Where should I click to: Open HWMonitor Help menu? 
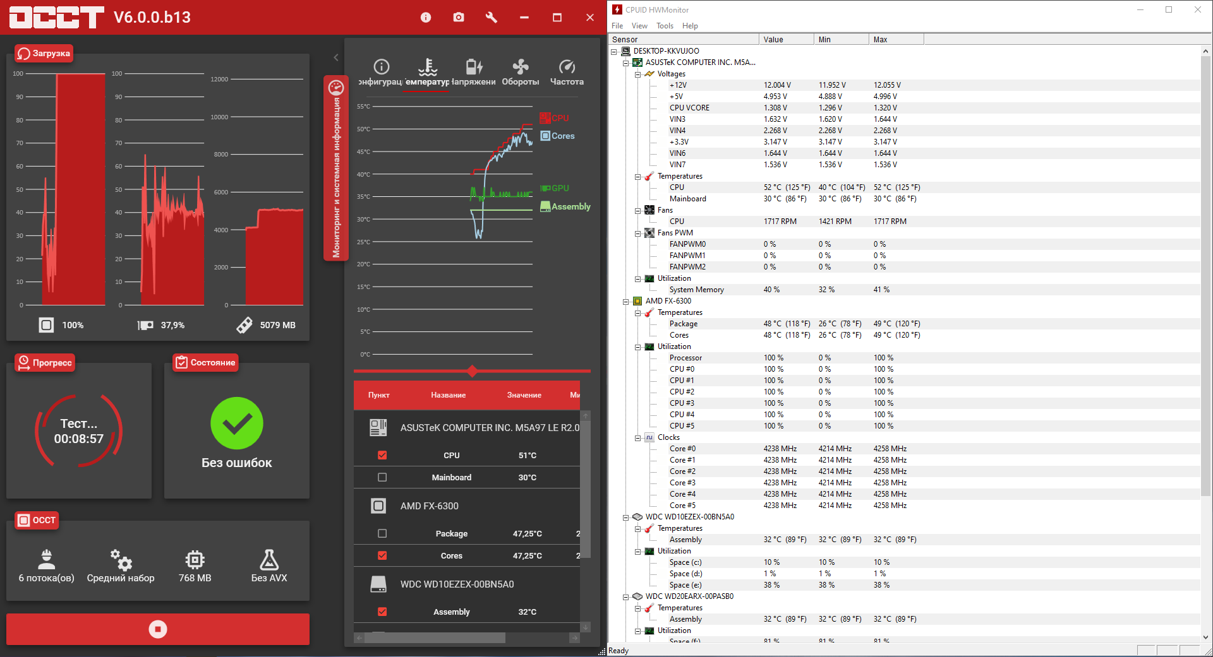point(690,26)
